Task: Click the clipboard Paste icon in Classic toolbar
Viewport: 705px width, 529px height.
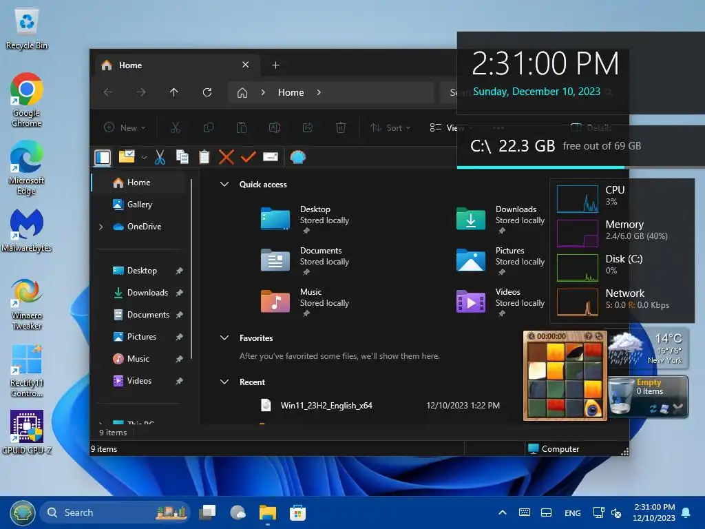Action: point(204,157)
